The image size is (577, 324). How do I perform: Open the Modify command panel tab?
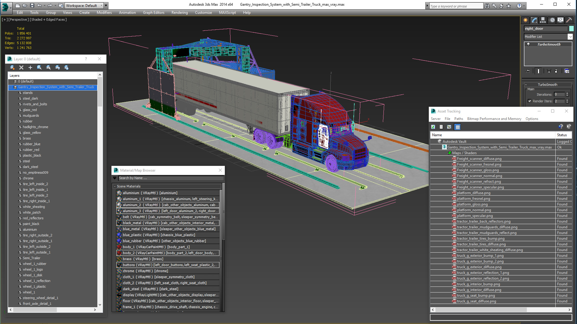point(534,20)
